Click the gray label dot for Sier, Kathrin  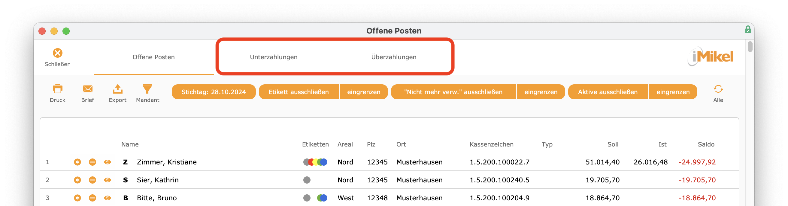point(307,180)
